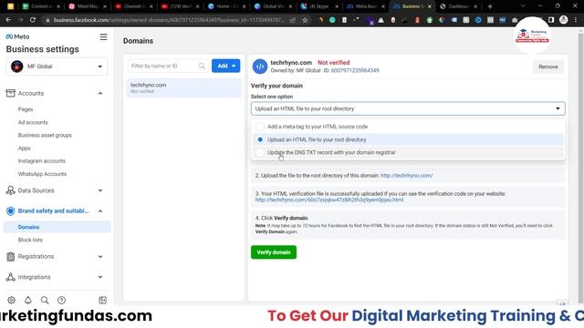Click the panel layout icon in sidebar footer

point(102,300)
